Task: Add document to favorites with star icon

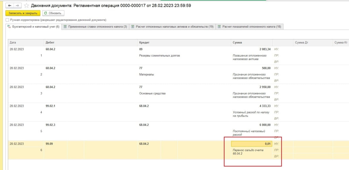Action: coord(26,5)
